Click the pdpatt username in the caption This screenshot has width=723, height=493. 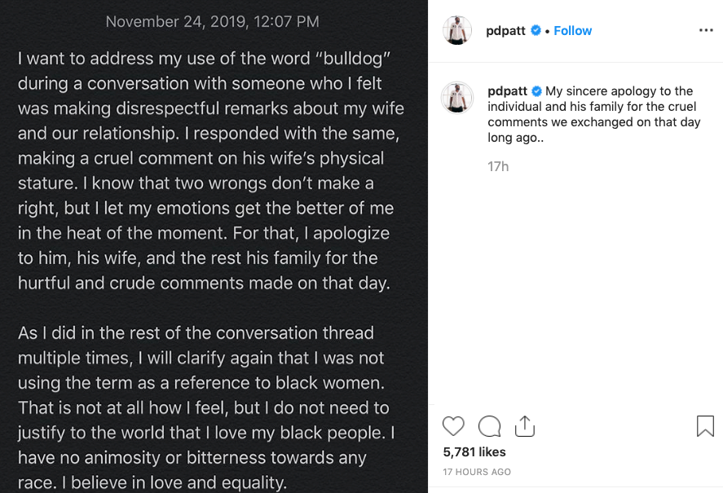[x=507, y=91]
